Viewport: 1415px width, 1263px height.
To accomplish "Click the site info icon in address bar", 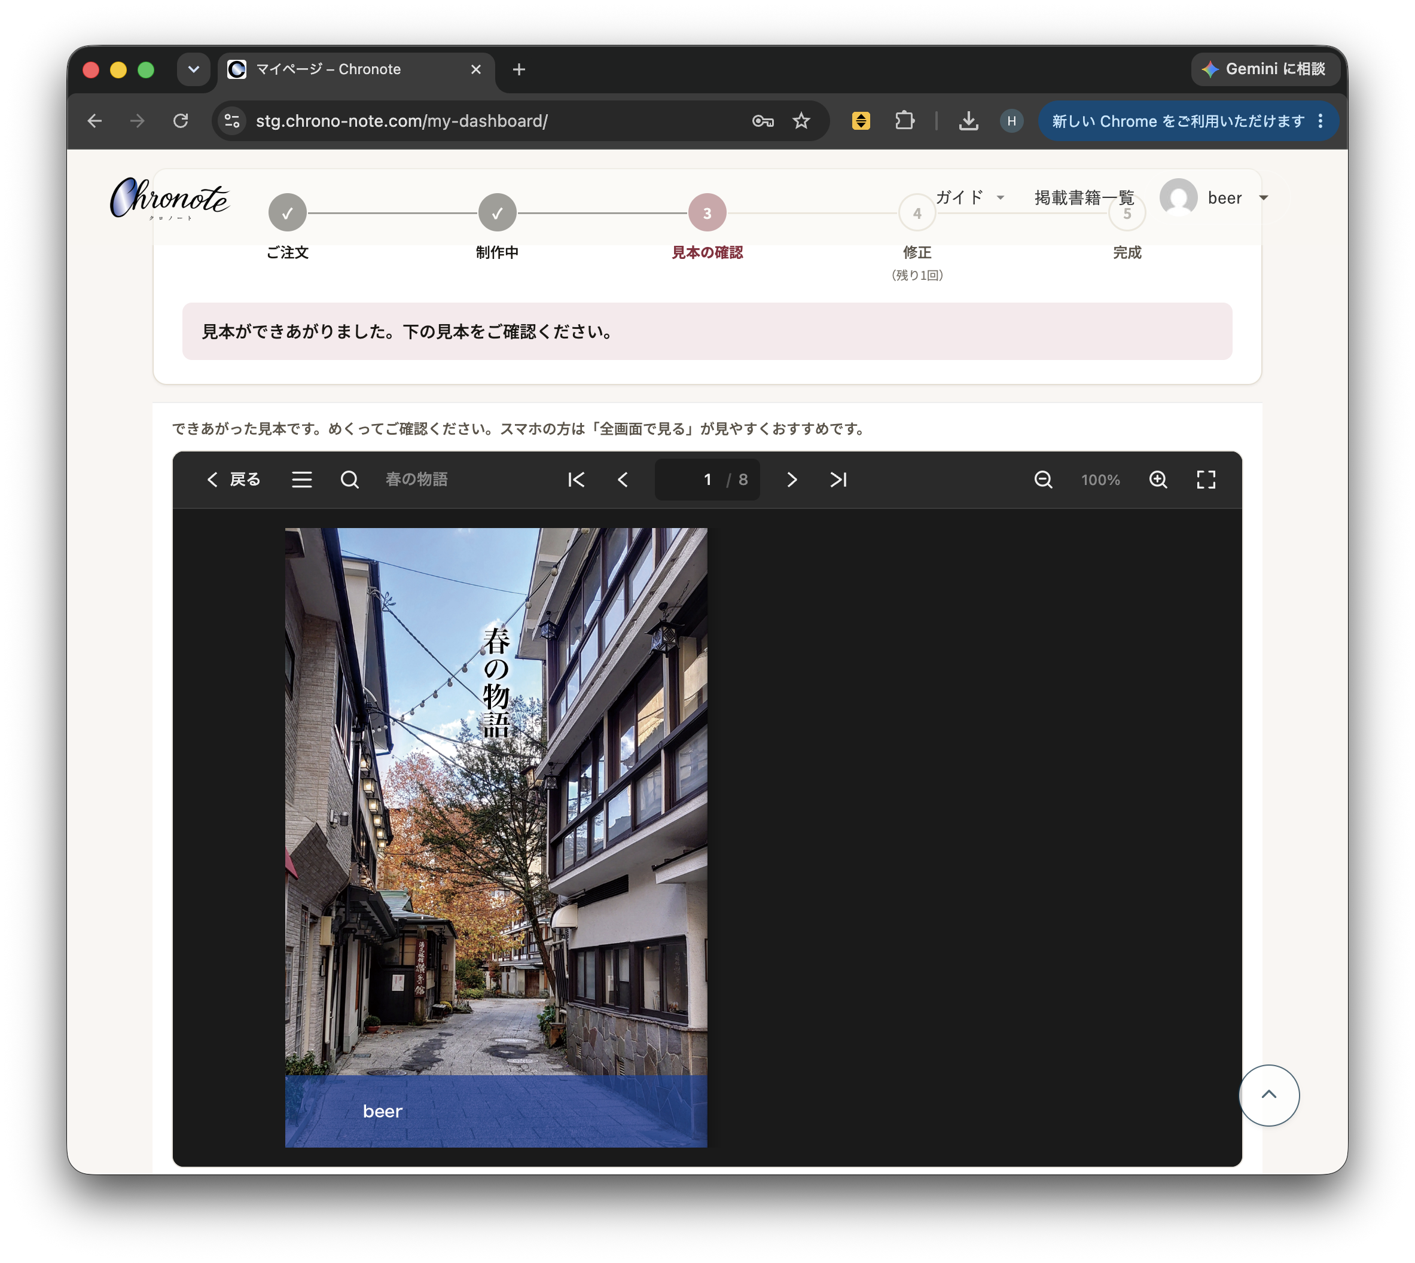I will click(233, 121).
